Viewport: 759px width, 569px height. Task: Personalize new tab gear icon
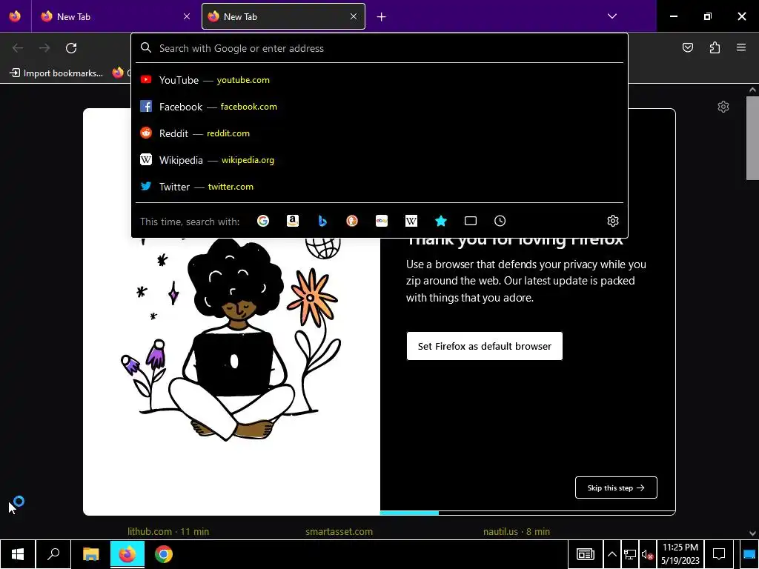723,107
